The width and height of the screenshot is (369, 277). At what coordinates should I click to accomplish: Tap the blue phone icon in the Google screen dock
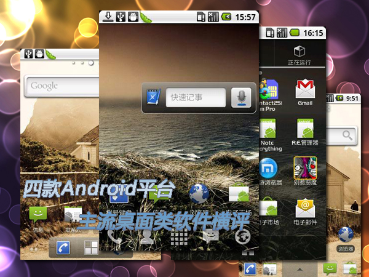pos(63,248)
